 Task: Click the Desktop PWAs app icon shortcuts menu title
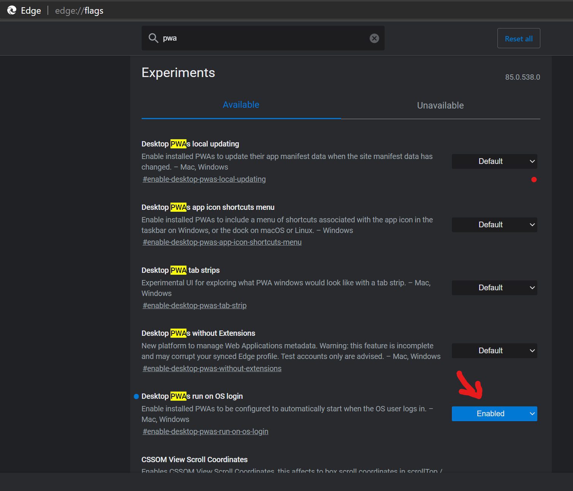(x=208, y=207)
